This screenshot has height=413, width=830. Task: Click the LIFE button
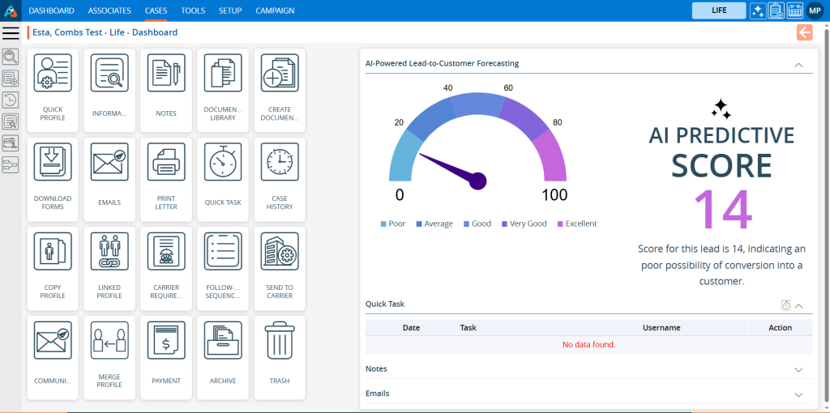pos(718,11)
